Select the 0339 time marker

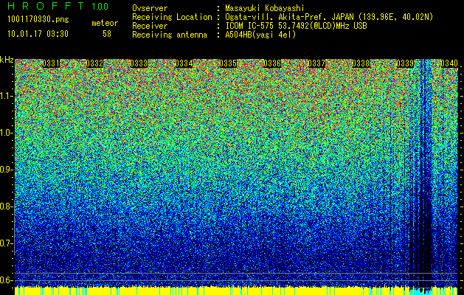click(405, 63)
